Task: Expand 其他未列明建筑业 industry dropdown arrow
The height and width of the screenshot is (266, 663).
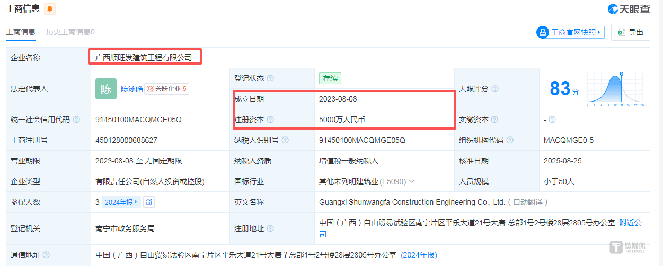Action: 412,181
